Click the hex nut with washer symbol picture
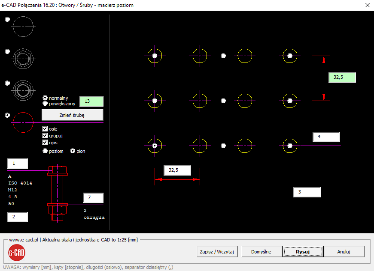The height and width of the screenshot is (271, 374). (x=23, y=90)
